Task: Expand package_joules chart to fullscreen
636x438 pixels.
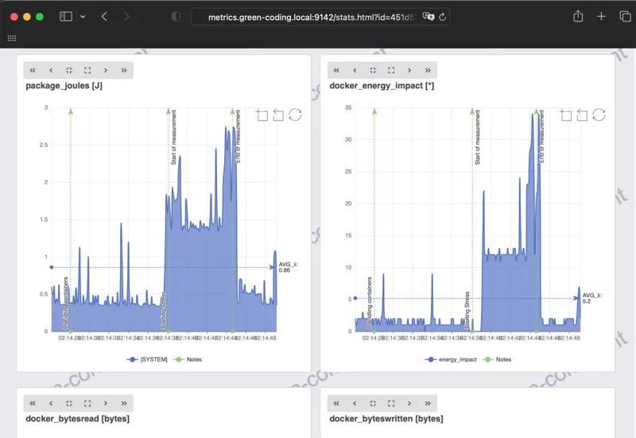Action: (x=87, y=70)
